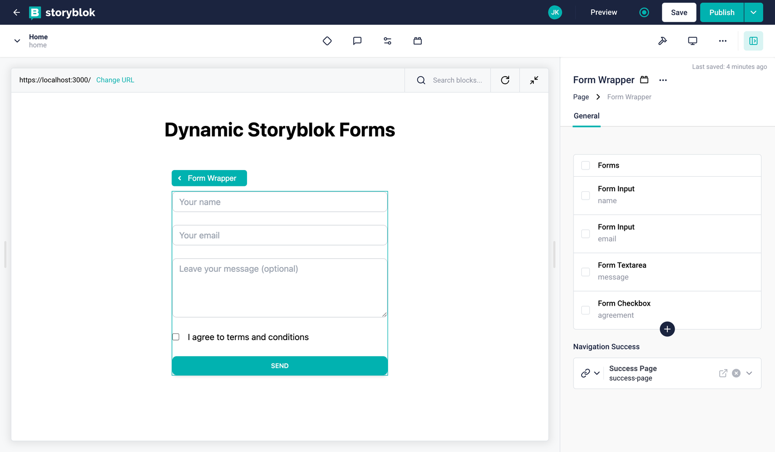Check the Form Checkbox agreement checkbox

tap(586, 310)
